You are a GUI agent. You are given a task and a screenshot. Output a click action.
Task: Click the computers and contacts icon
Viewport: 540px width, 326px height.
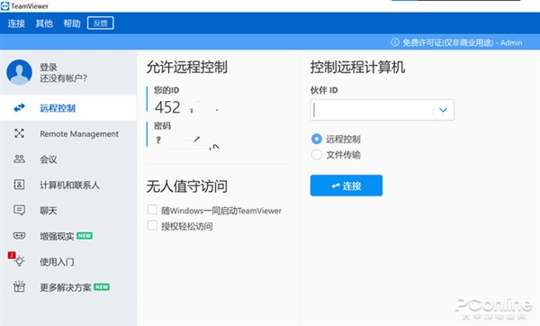pyautogui.click(x=19, y=185)
